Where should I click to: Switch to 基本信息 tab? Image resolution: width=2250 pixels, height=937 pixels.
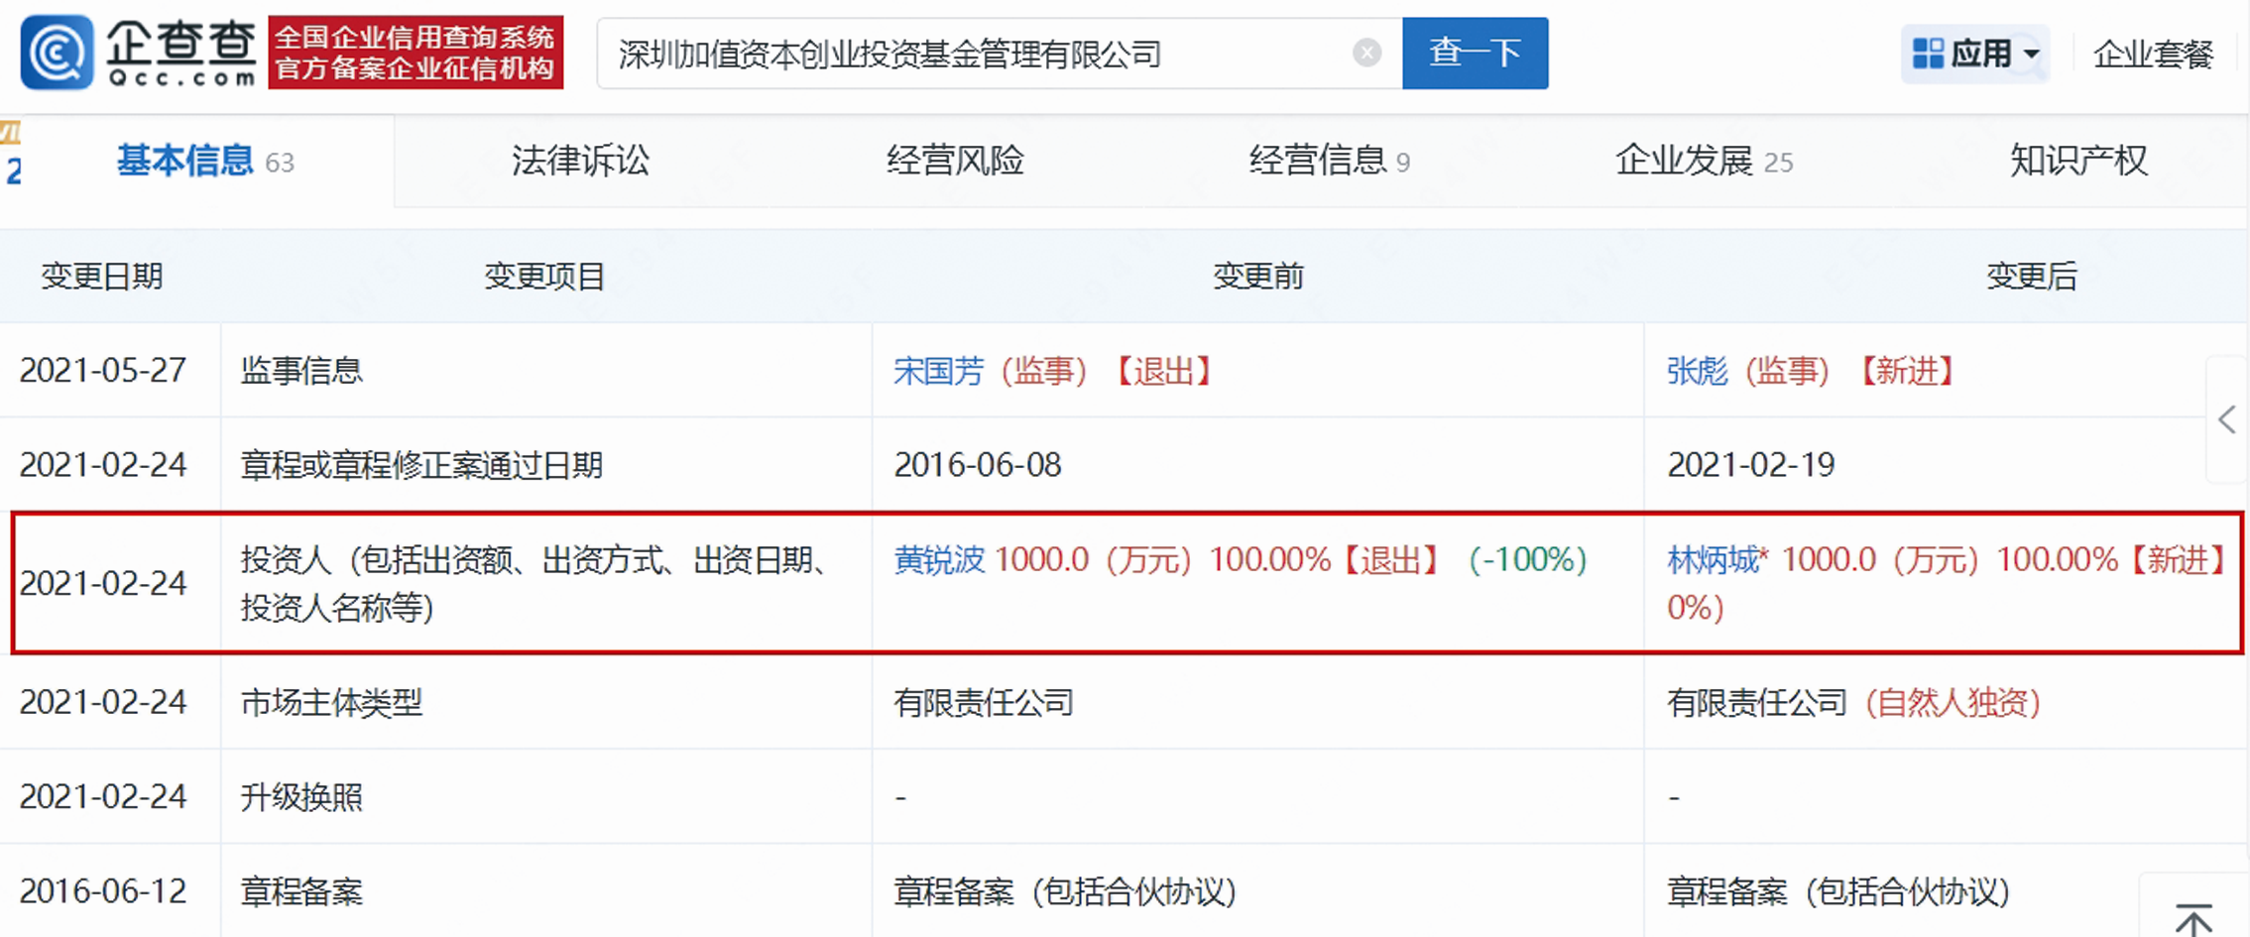click(185, 161)
